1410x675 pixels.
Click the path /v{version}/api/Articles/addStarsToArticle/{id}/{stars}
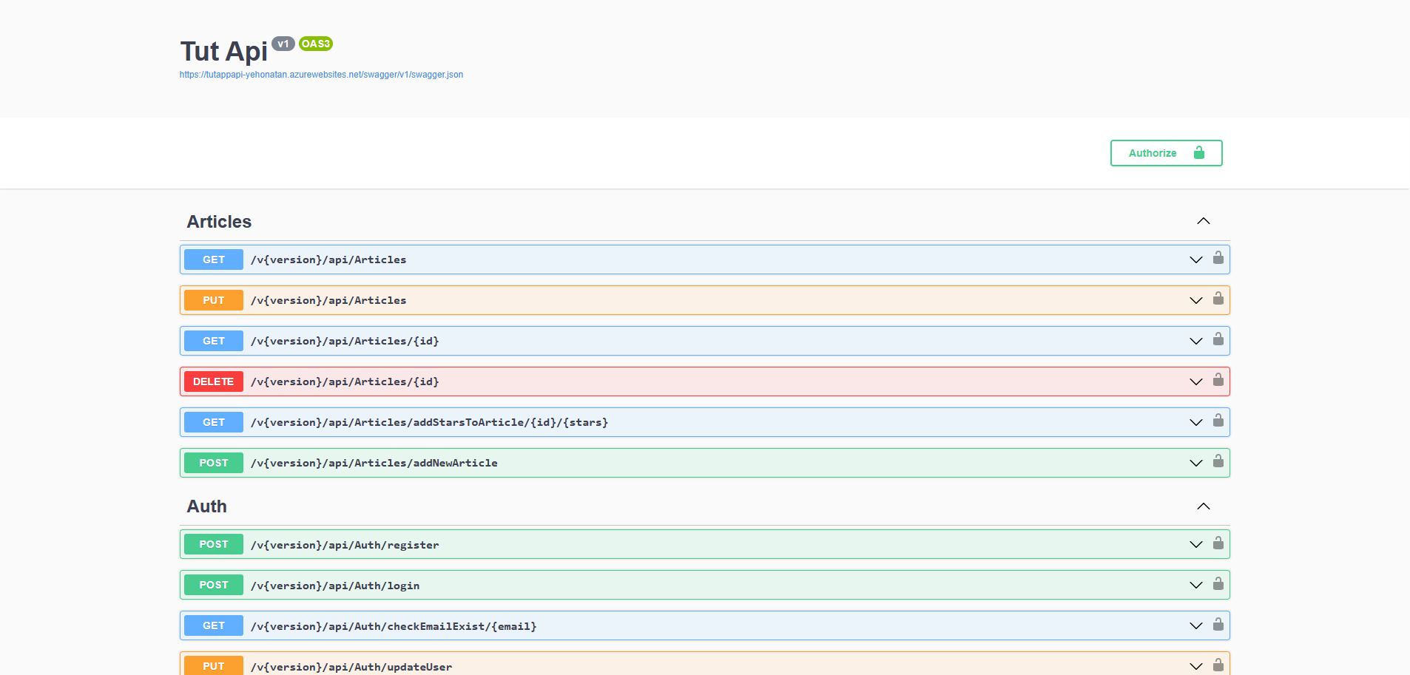coord(429,422)
